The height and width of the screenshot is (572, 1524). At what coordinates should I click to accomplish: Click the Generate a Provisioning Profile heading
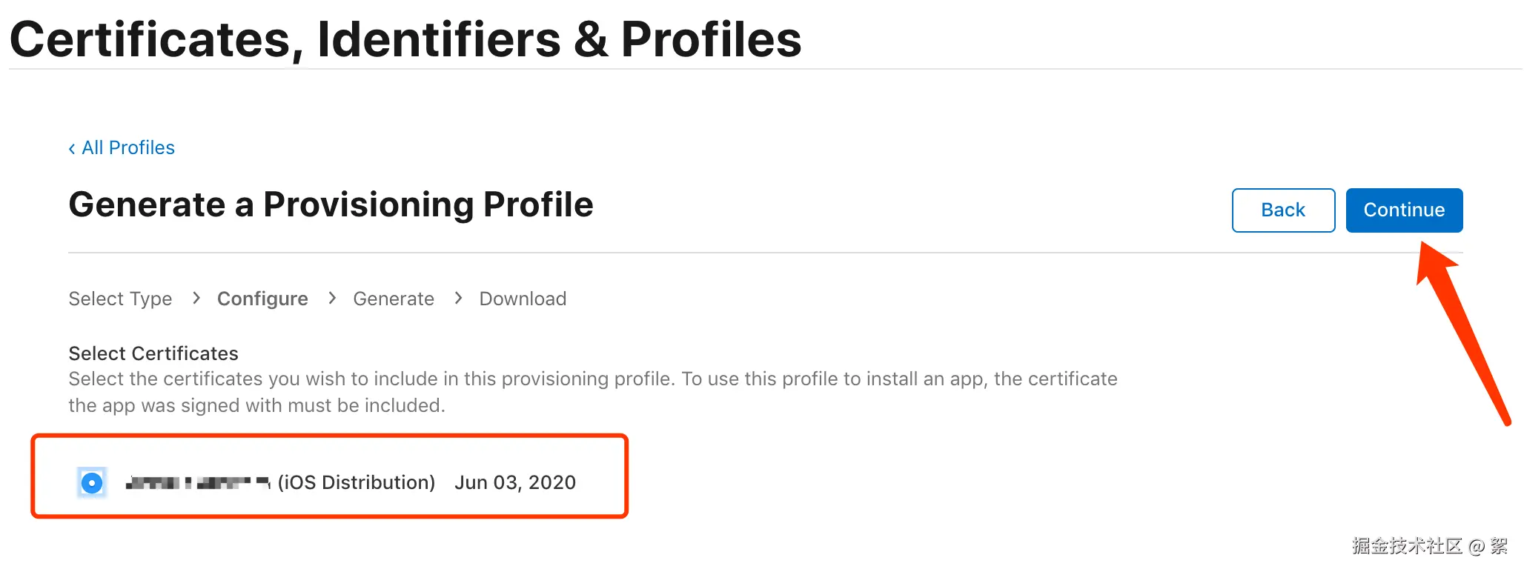point(331,204)
